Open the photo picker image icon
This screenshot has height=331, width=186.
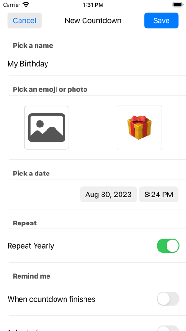click(x=46, y=127)
